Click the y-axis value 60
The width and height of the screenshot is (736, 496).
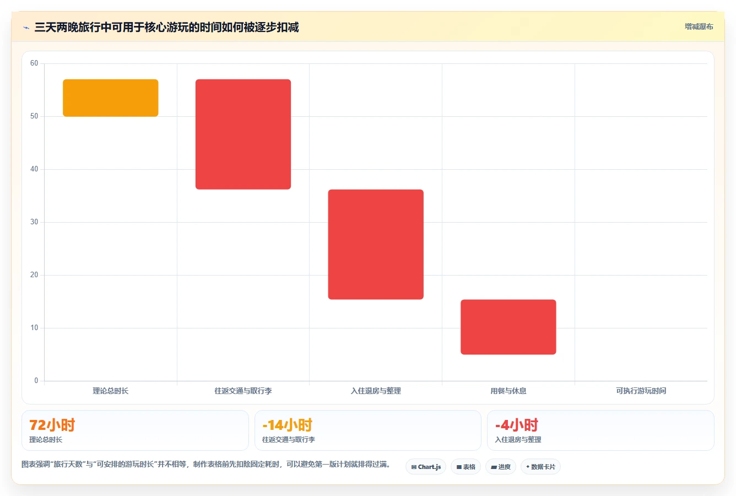pyautogui.click(x=34, y=63)
